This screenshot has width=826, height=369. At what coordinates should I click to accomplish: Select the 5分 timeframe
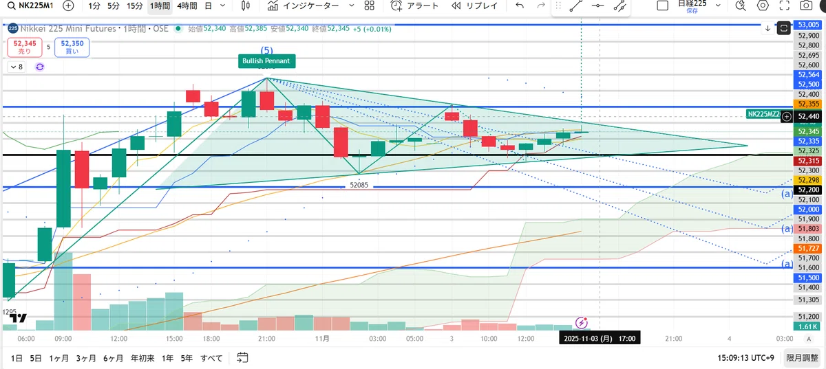[114, 5]
